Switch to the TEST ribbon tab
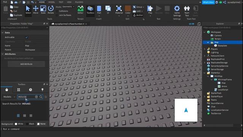The image size is (243, 137). pyautogui.click(x=61, y=2)
